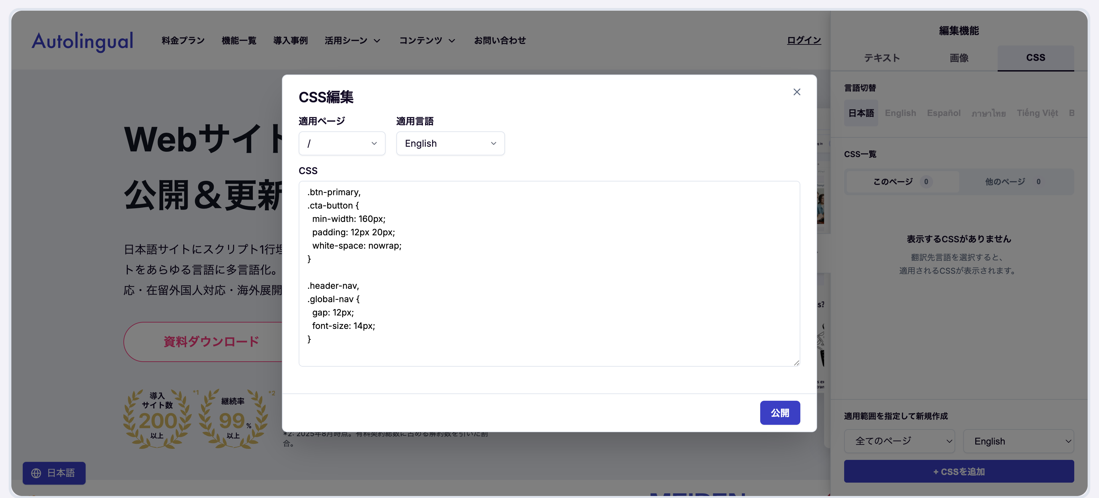The height and width of the screenshot is (498, 1099).
Task: Click the 編集機能 panel title
Action: coord(959,31)
